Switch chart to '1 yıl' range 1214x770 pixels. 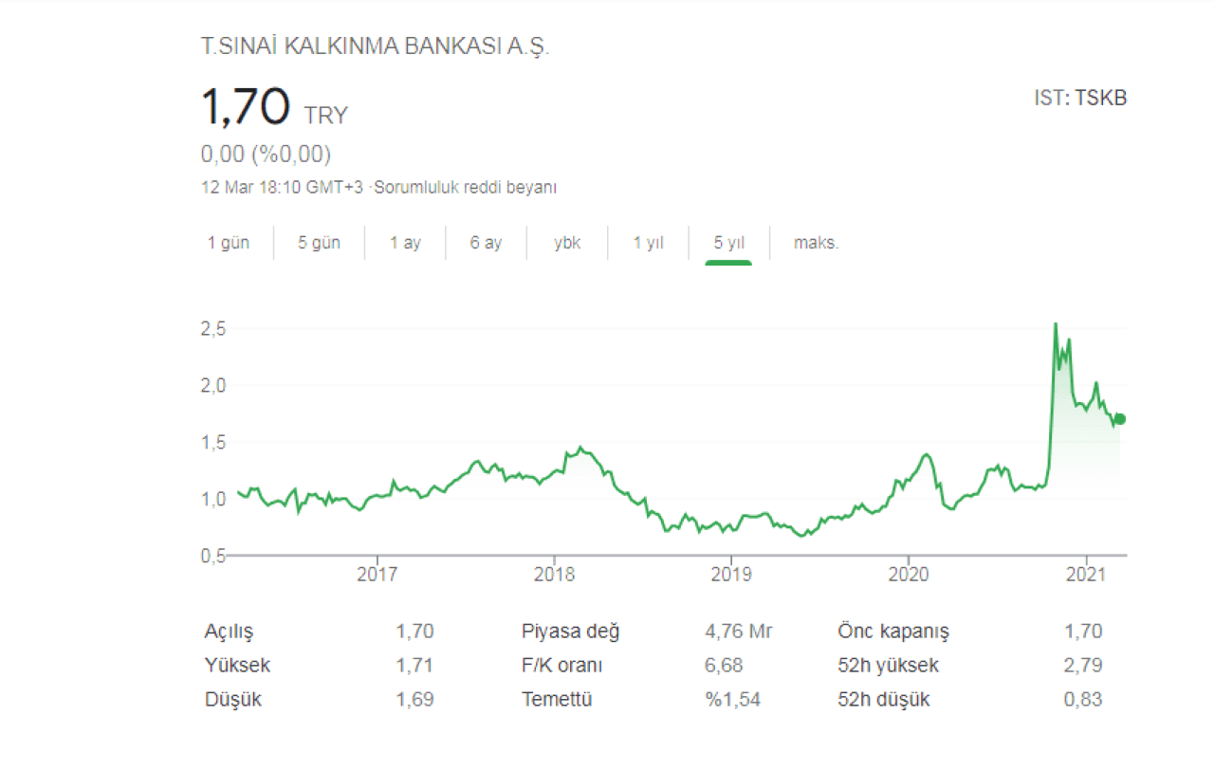(649, 243)
